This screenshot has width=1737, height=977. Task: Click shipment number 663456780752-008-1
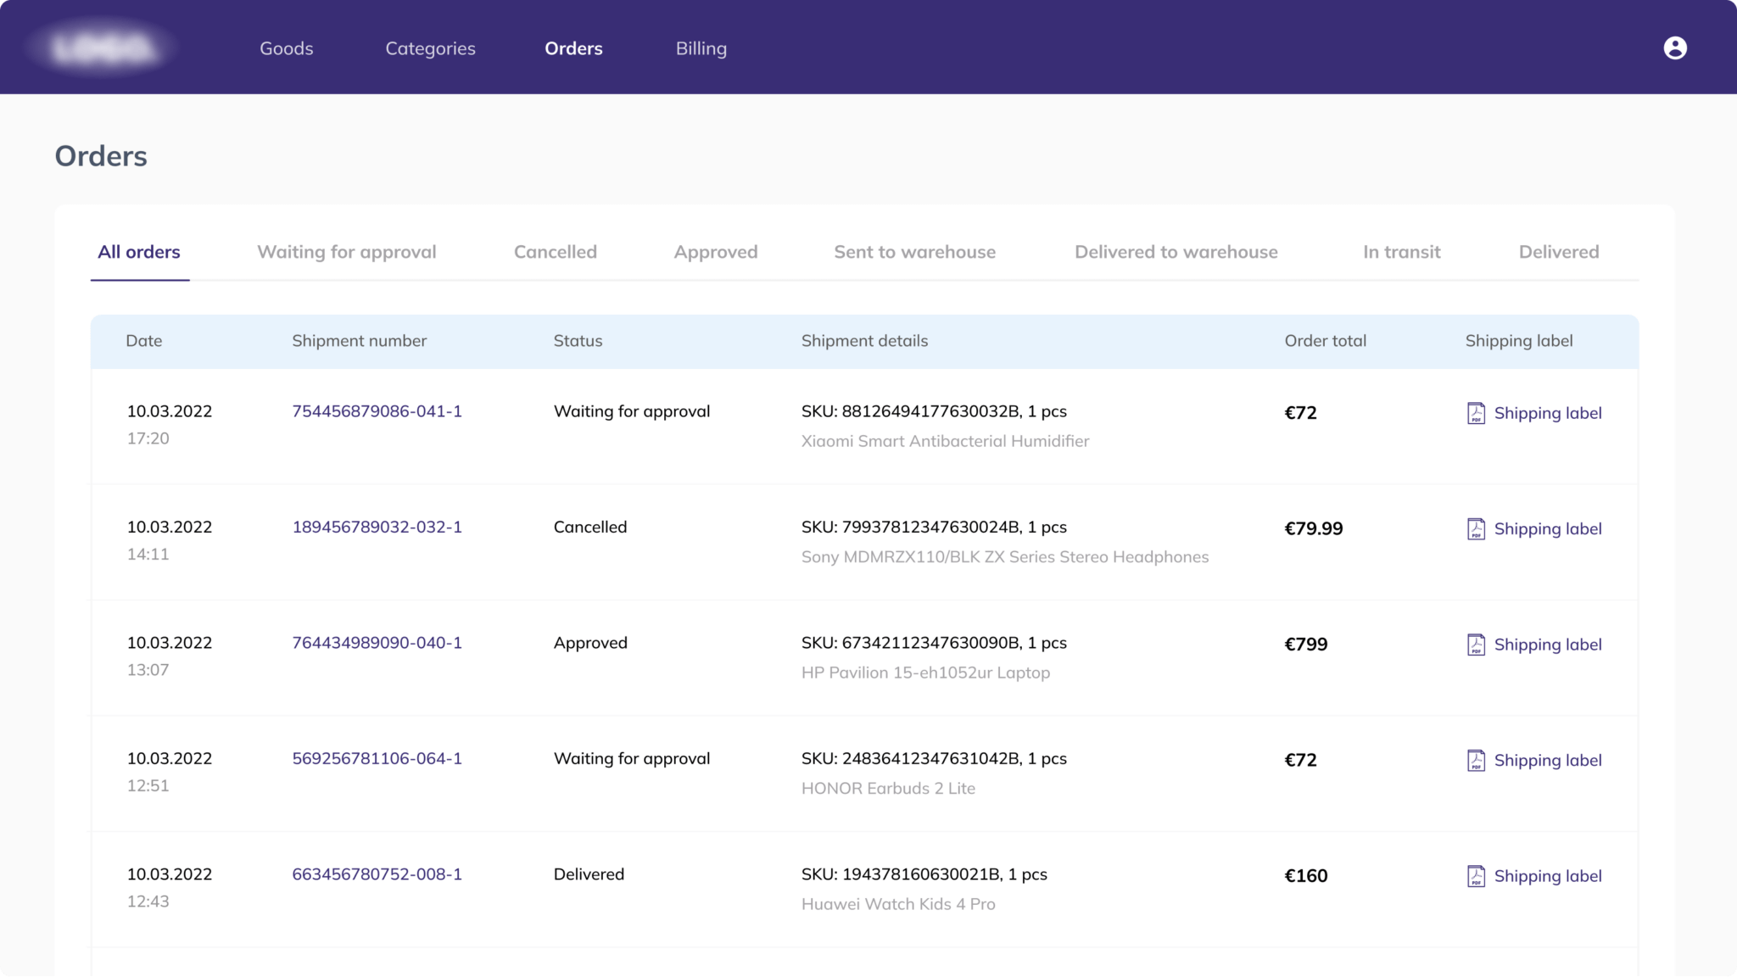tap(377, 874)
